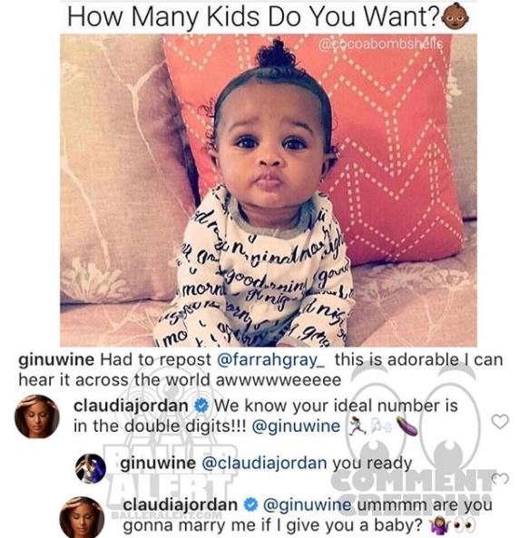Tap claudiajordan's verified badge on first comment
The height and width of the screenshot is (538, 529).
[x=201, y=406]
